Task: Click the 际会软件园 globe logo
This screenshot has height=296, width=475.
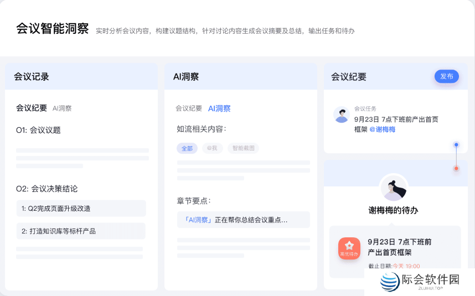Action: coord(390,281)
